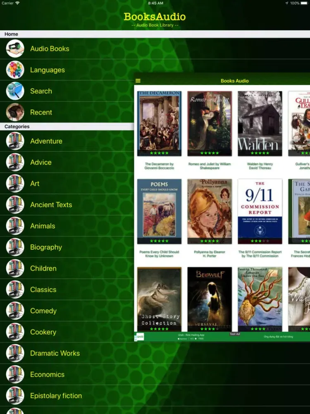Select the Economics category label
This screenshot has height=414, width=310.
tap(47, 374)
